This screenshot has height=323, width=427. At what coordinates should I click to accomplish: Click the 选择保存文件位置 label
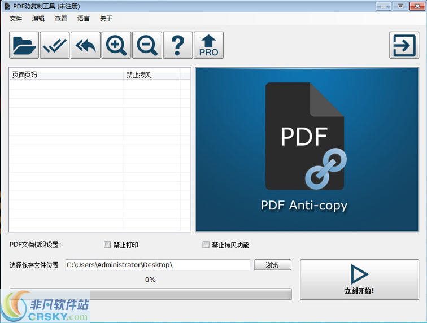coord(34,265)
